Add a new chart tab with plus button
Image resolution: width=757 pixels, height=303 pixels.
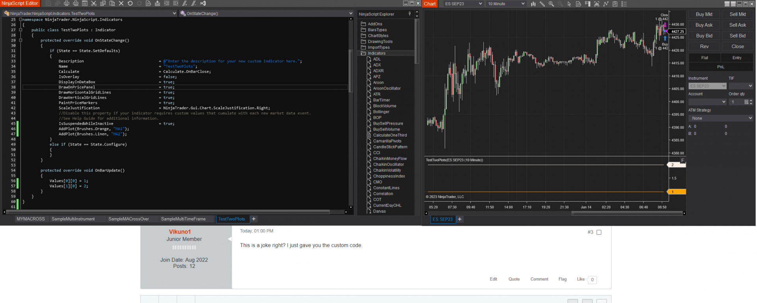click(460, 219)
